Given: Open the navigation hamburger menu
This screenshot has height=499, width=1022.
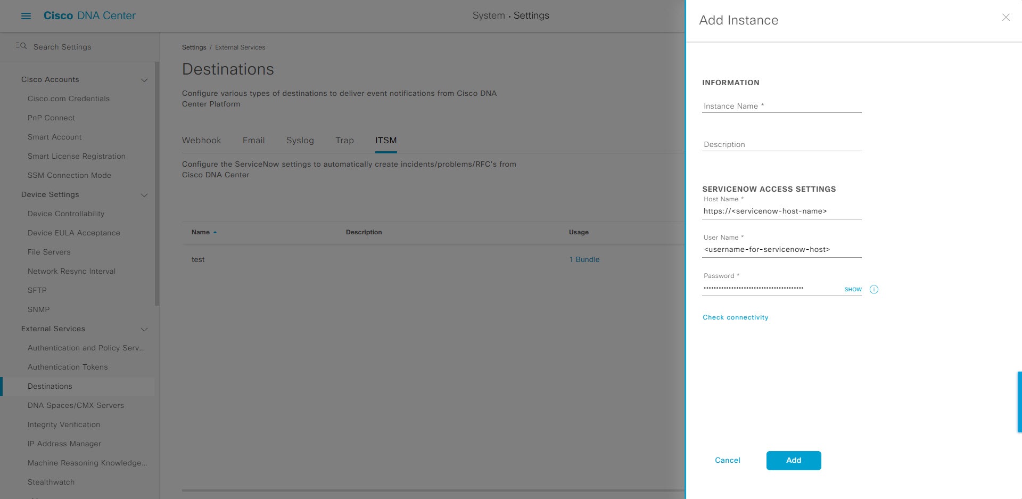Looking at the screenshot, I should [x=26, y=15].
